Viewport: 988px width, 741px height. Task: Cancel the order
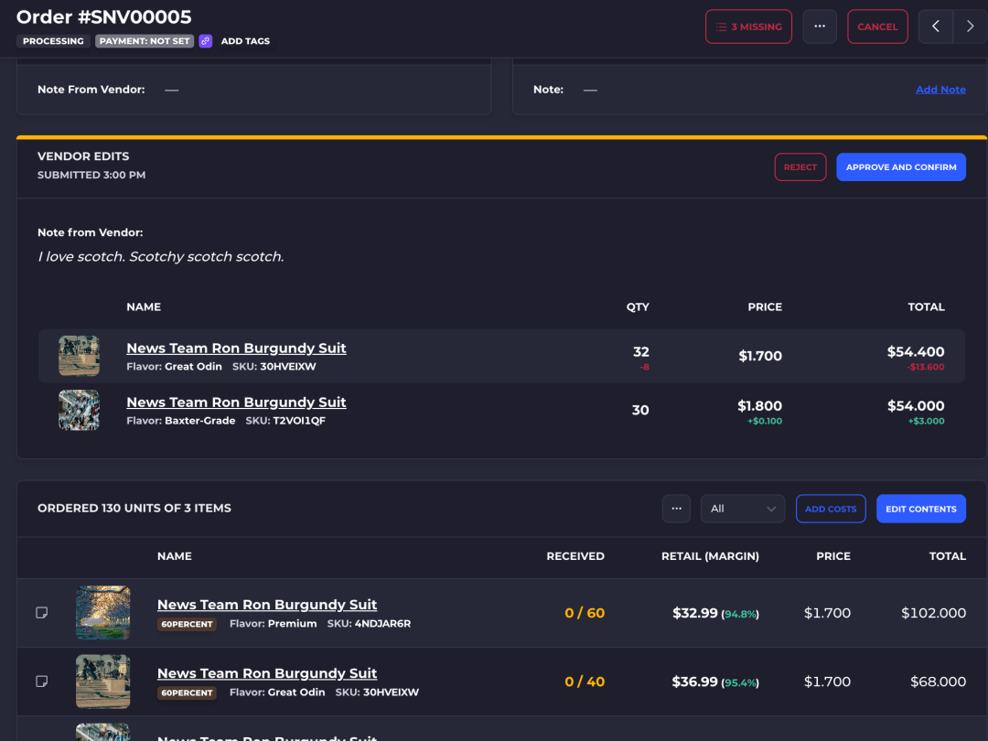click(877, 27)
